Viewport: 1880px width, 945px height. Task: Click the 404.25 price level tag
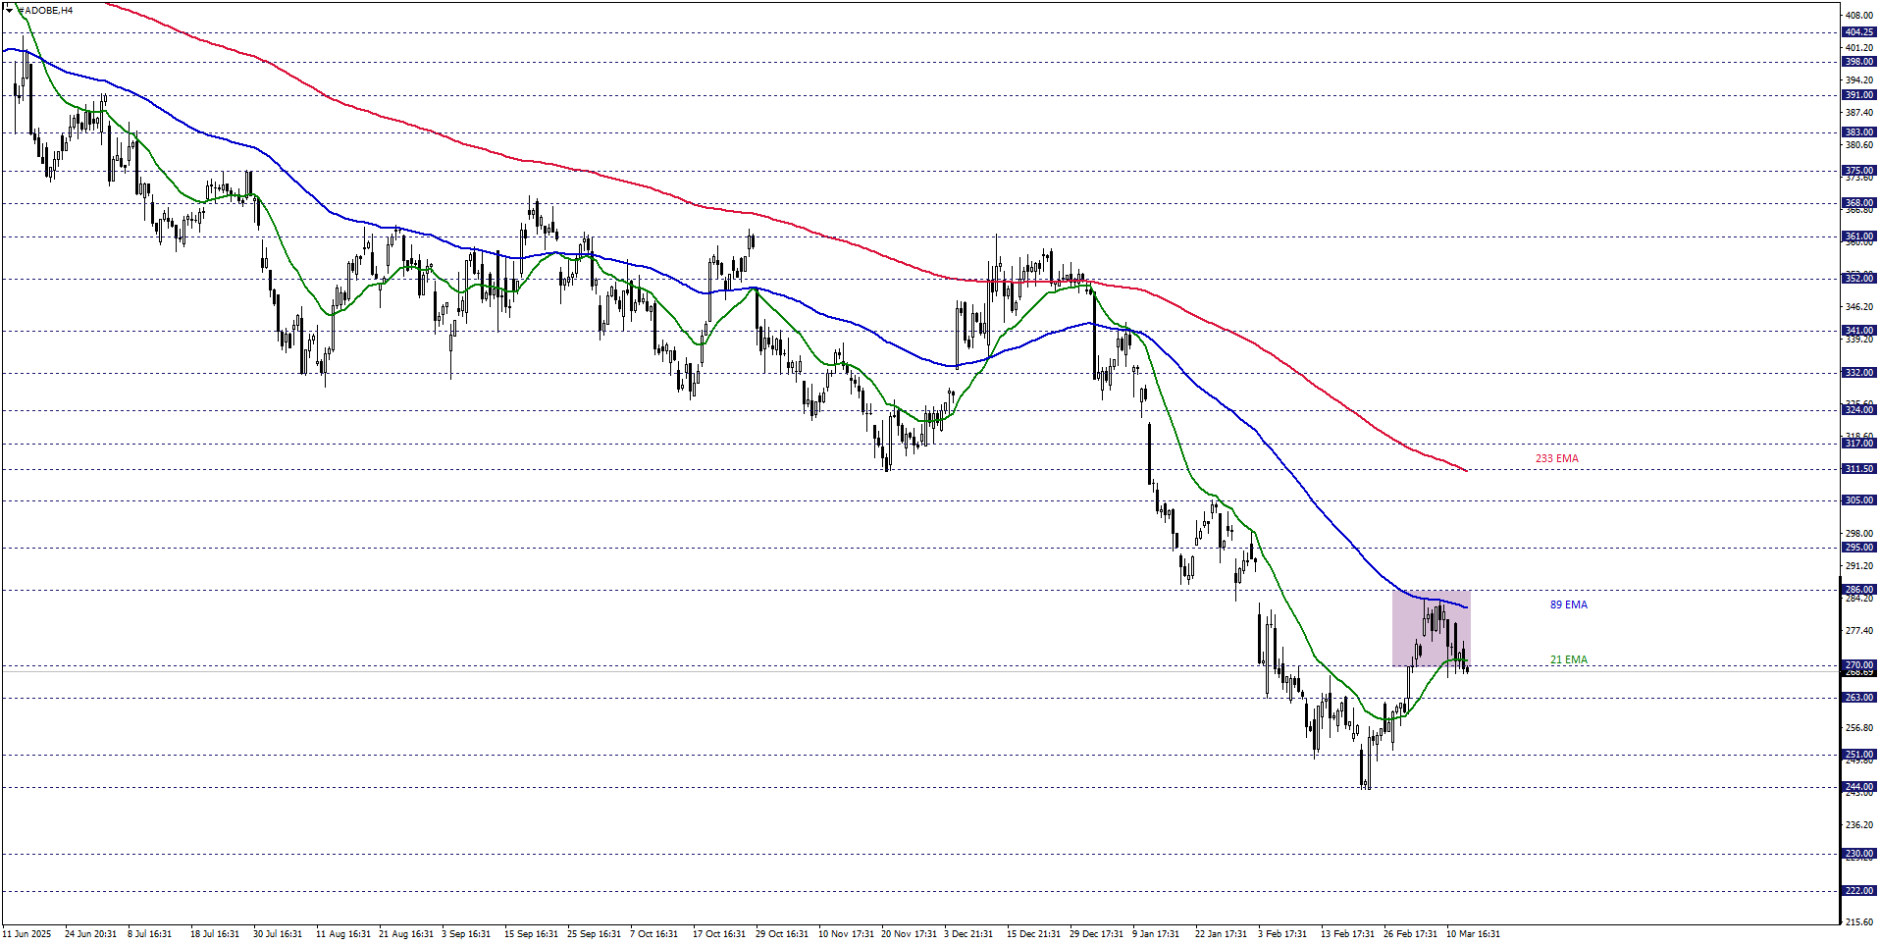[x=1858, y=32]
